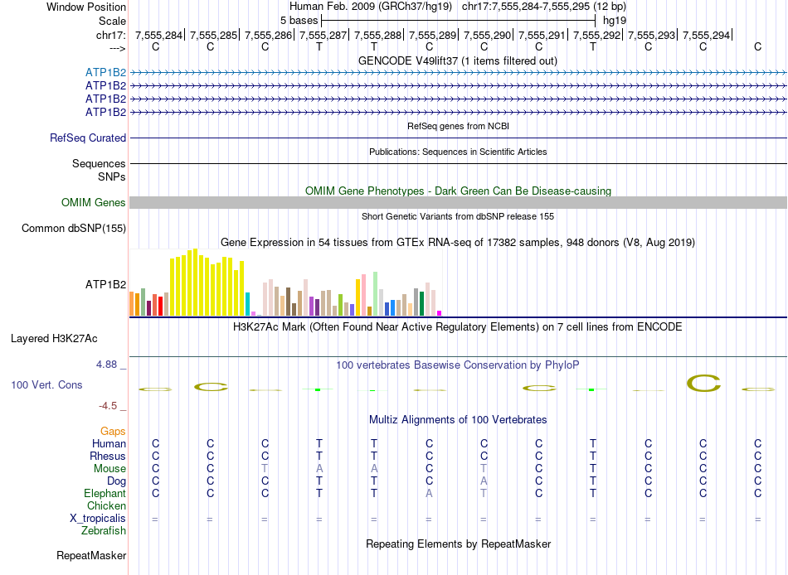Click '100 vertebrates Basewise Conservation by PhyloP' title
The height and width of the screenshot is (575, 788).
[x=458, y=365]
